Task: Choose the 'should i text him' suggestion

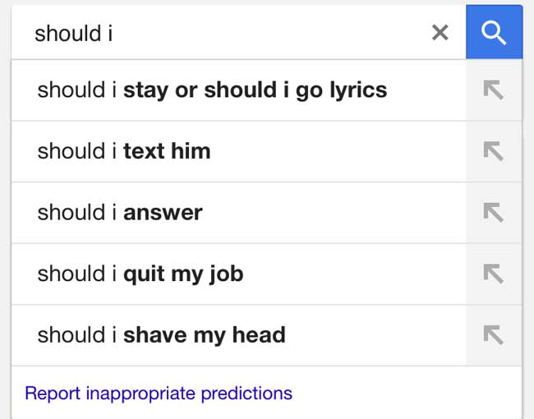Action: click(123, 151)
